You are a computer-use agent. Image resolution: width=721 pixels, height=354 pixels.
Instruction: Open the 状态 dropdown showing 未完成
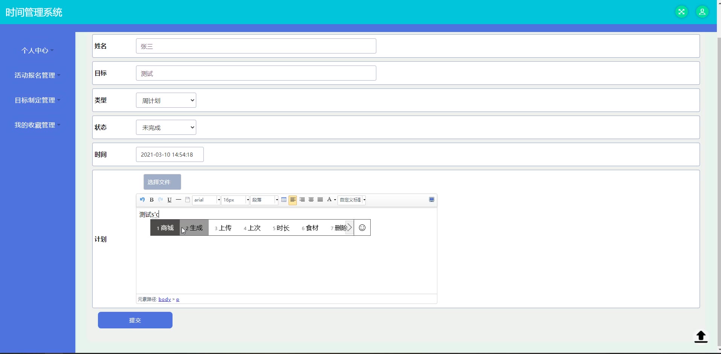click(166, 127)
